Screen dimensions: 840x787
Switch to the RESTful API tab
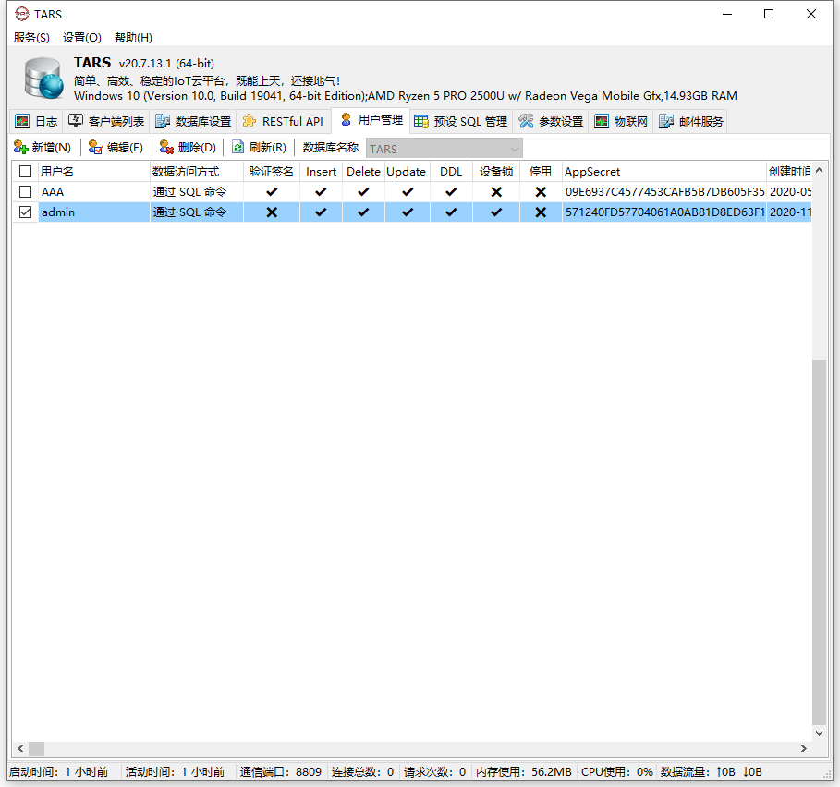tap(283, 122)
